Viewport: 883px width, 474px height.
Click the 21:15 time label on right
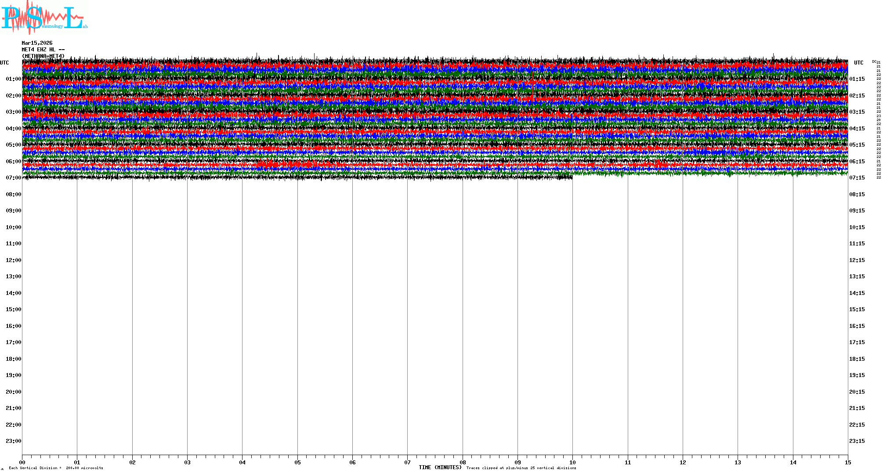click(x=857, y=408)
